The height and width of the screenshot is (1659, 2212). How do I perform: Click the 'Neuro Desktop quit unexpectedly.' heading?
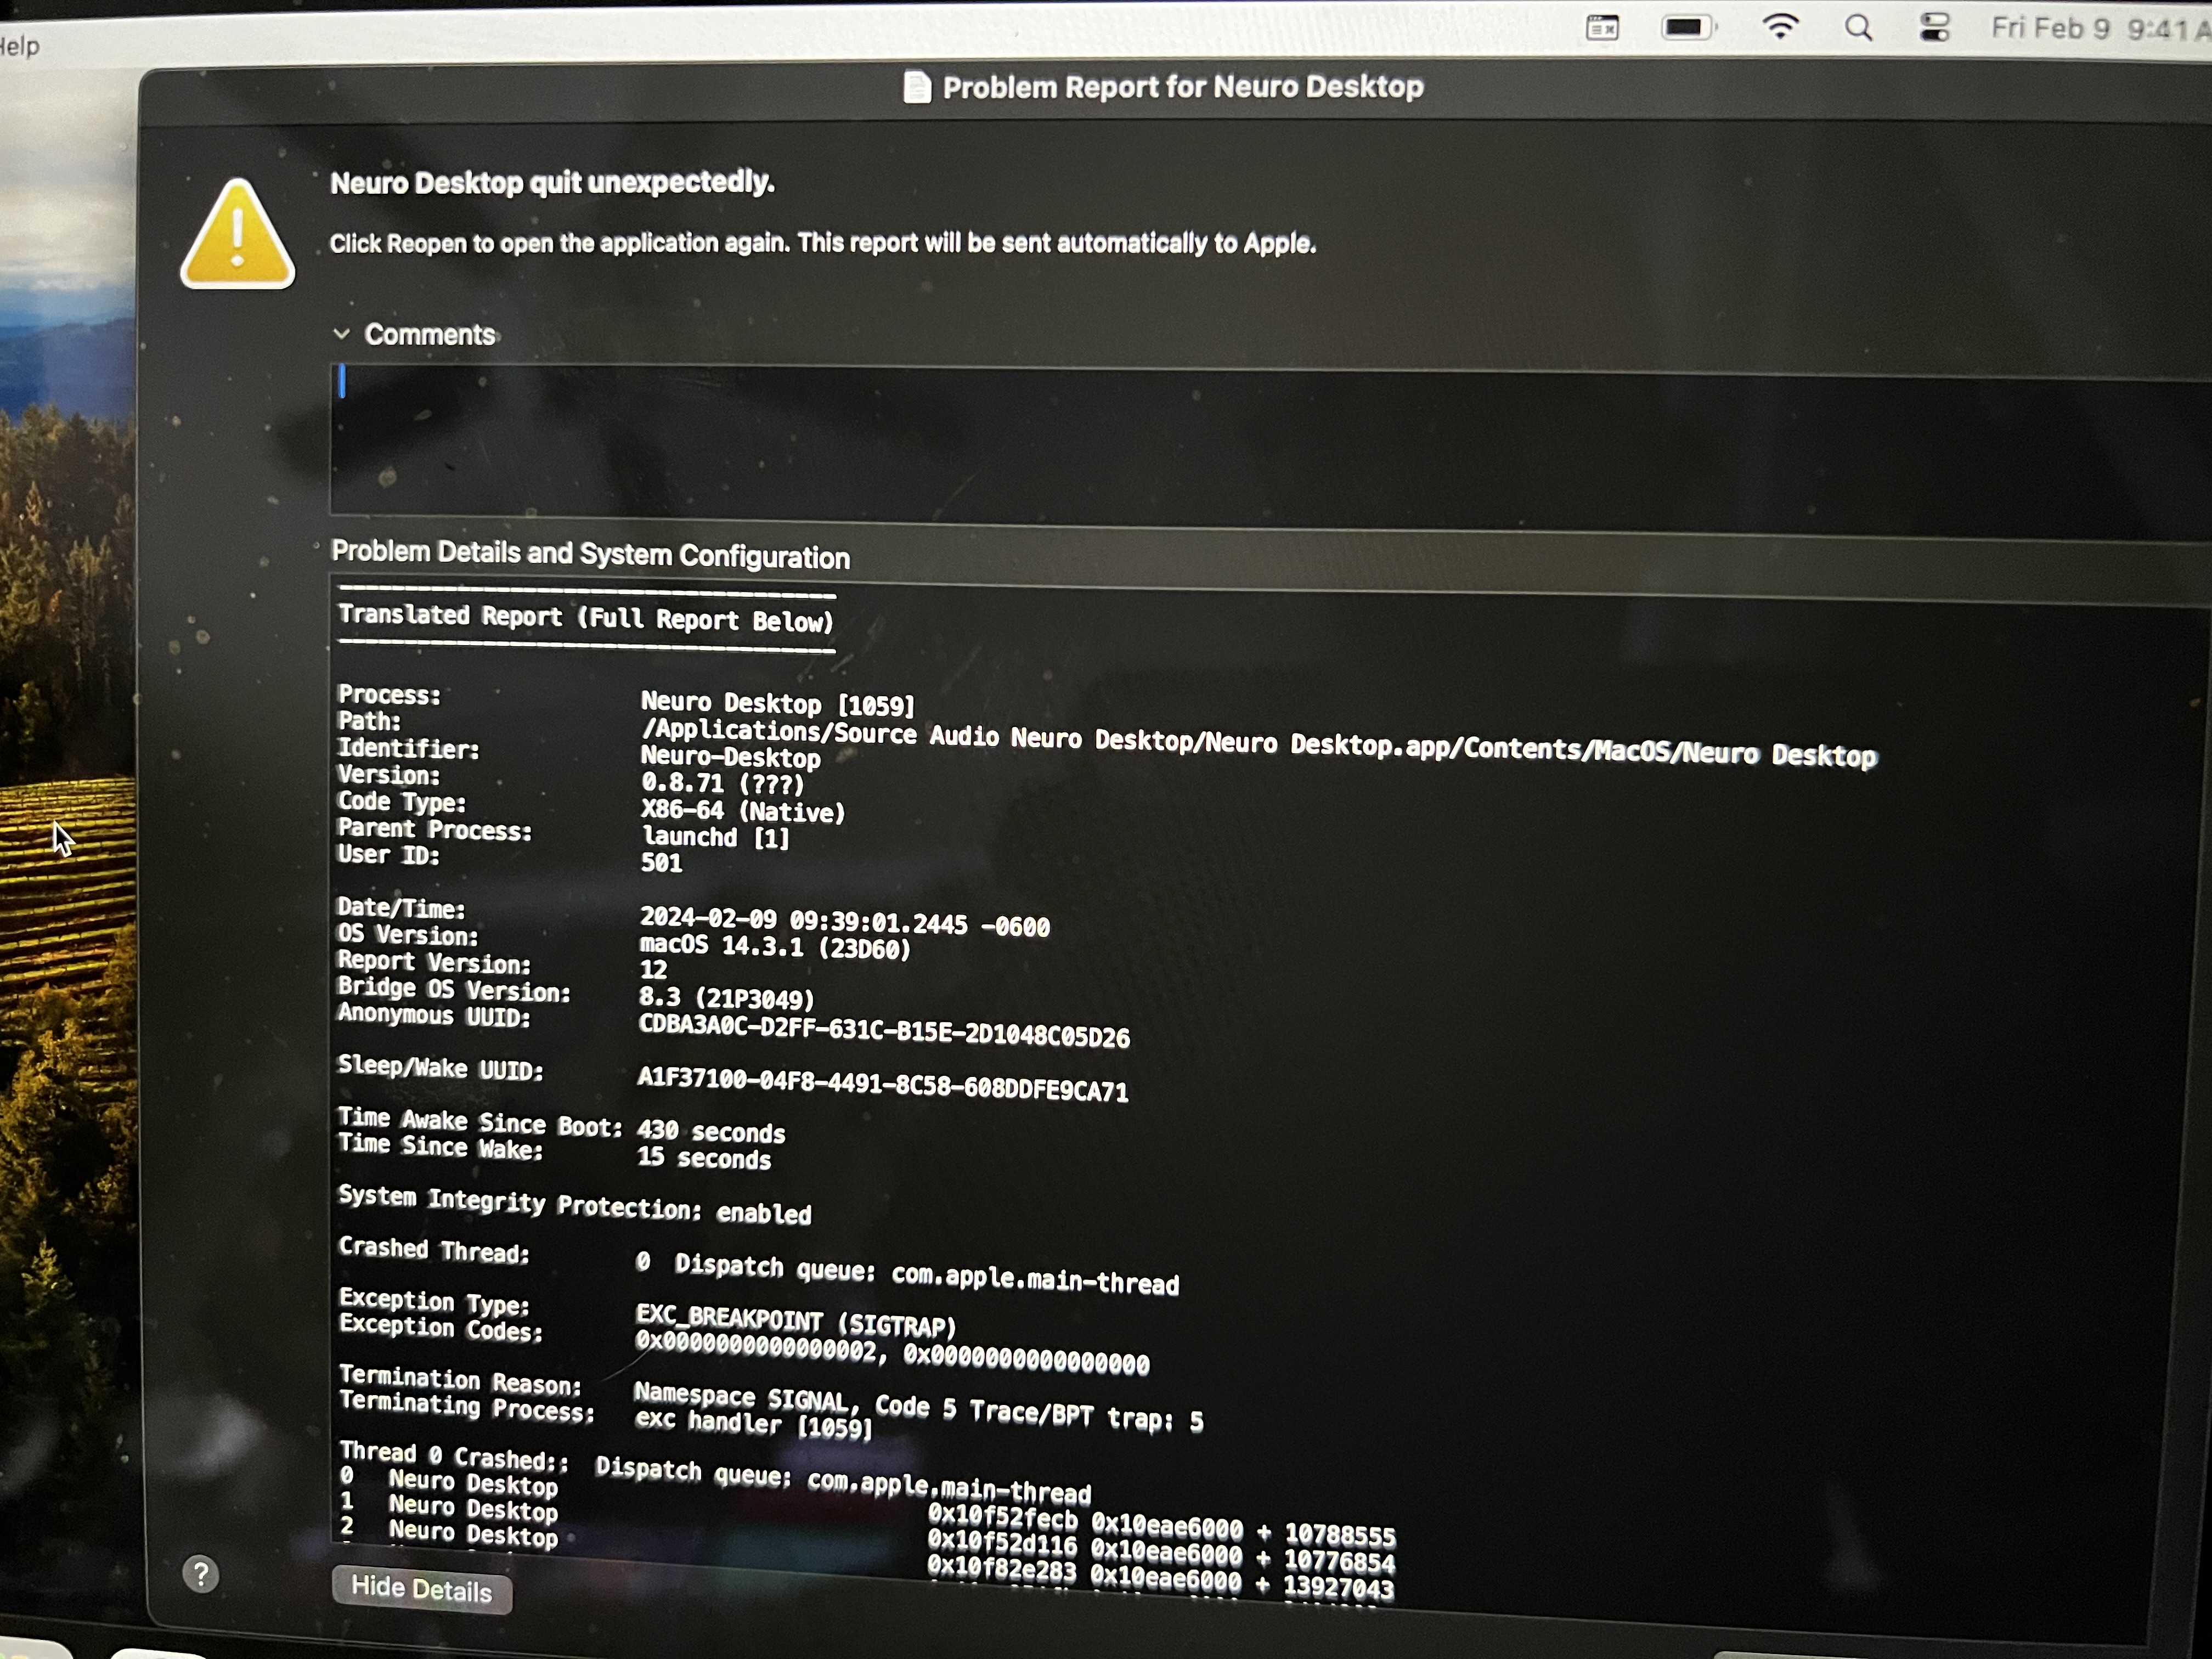(552, 182)
